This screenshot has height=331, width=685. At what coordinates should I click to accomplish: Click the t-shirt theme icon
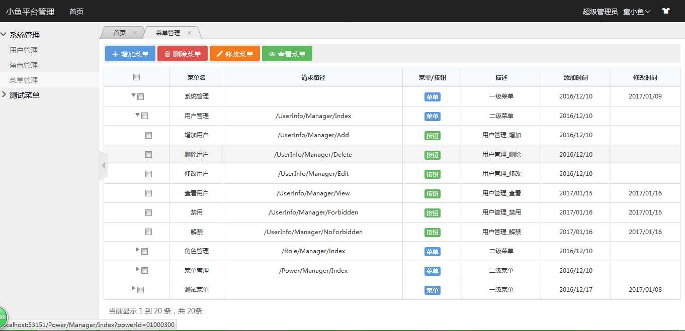point(666,11)
